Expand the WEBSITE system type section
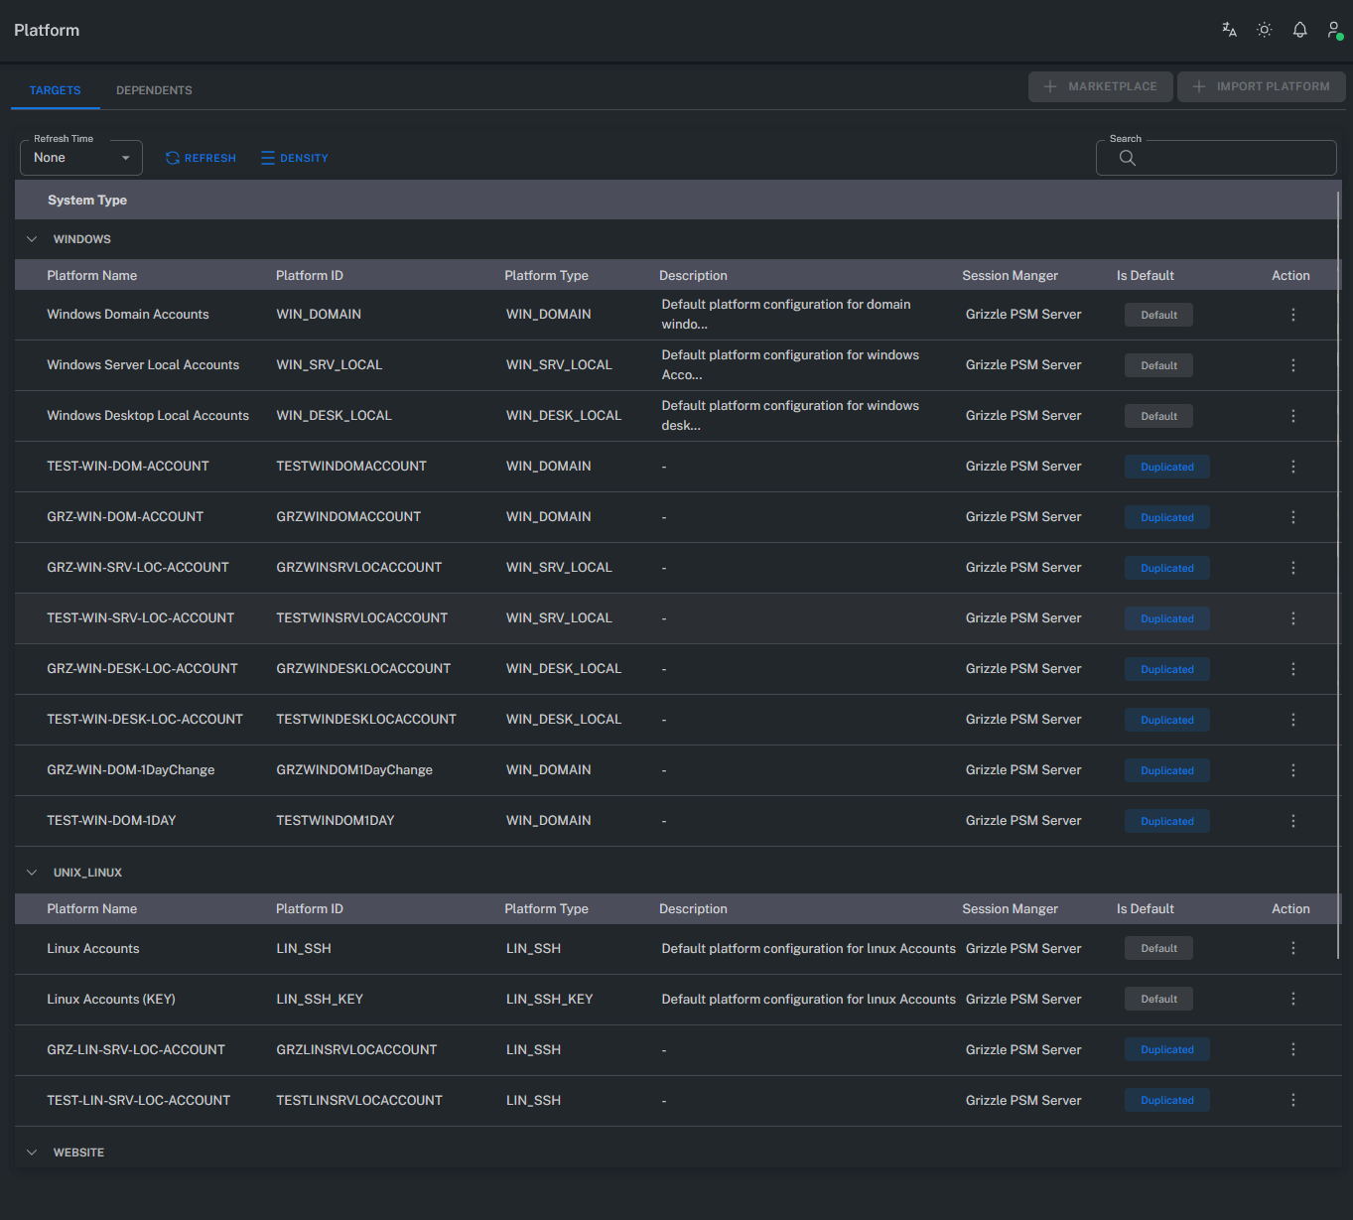Screen dimensions: 1353x1220 tap(31, 1152)
